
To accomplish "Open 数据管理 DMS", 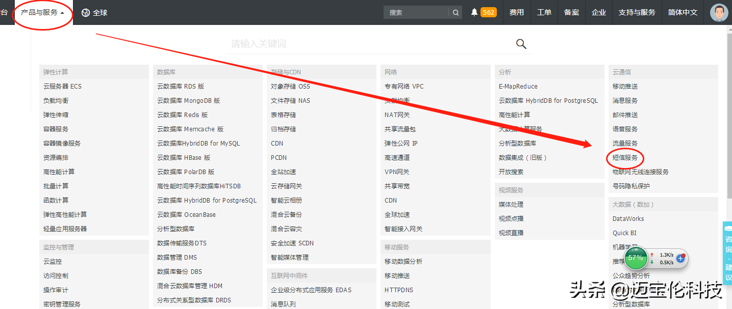I will (177, 258).
